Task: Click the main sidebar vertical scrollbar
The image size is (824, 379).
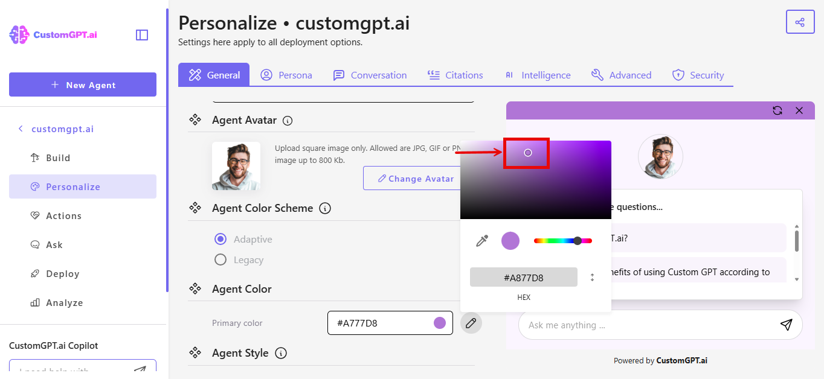Action: (167, 151)
